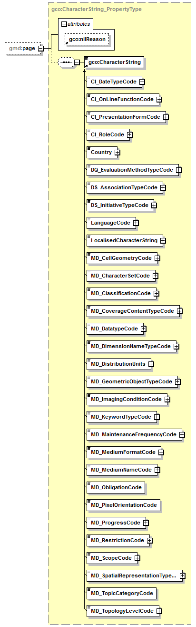The image size is (196, 627).
Task: Expand MD_SpatialRepresentationType plus box
Action: click(x=183, y=576)
